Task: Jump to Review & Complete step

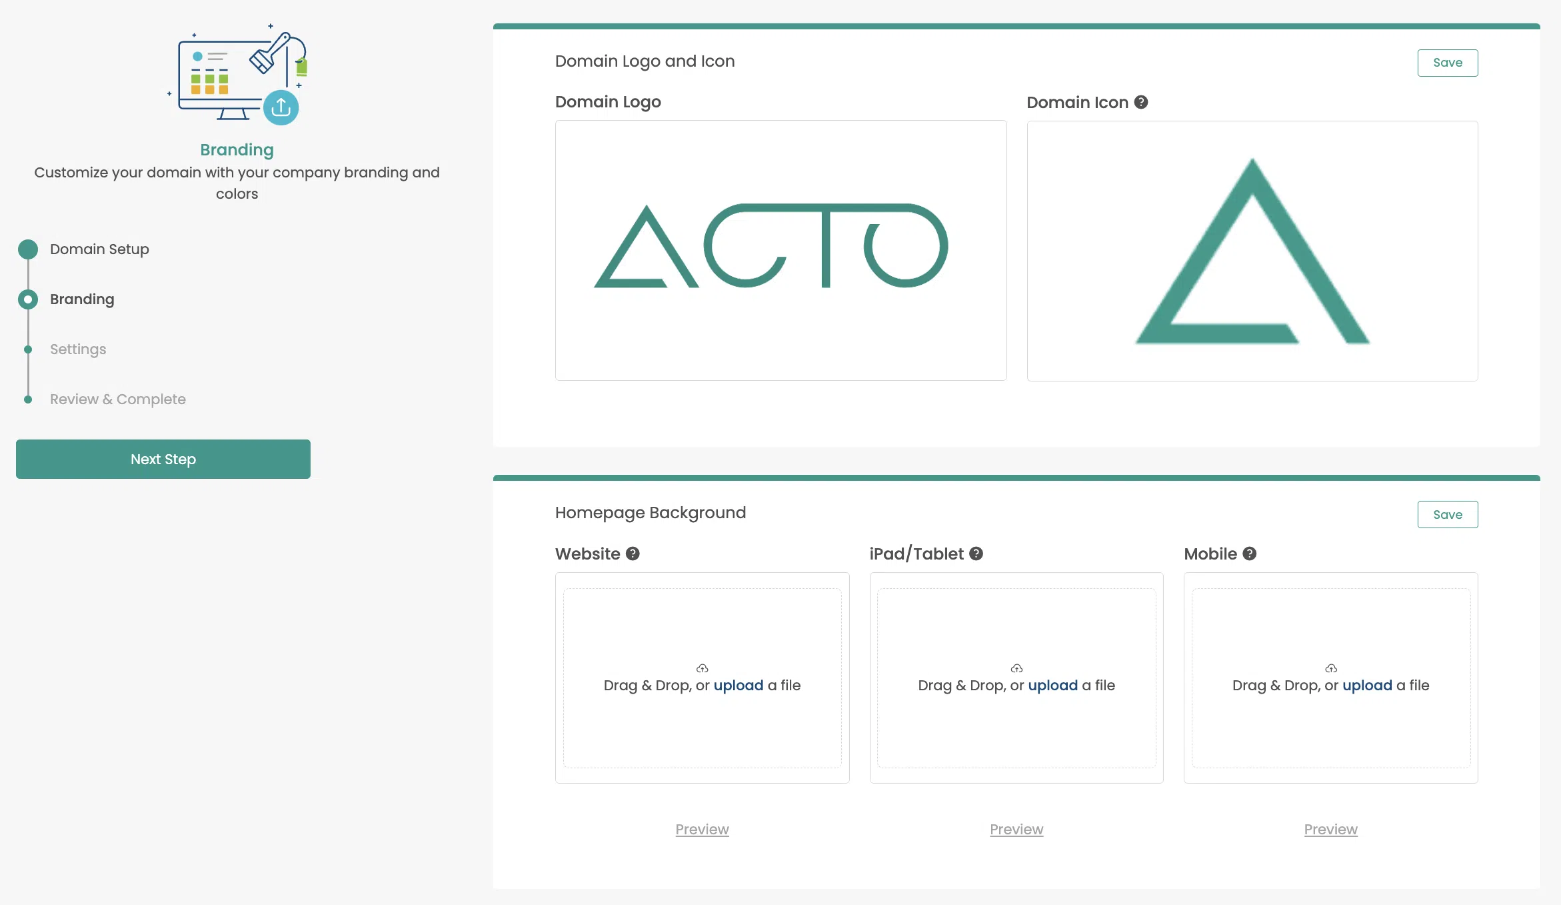Action: pyautogui.click(x=118, y=399)
